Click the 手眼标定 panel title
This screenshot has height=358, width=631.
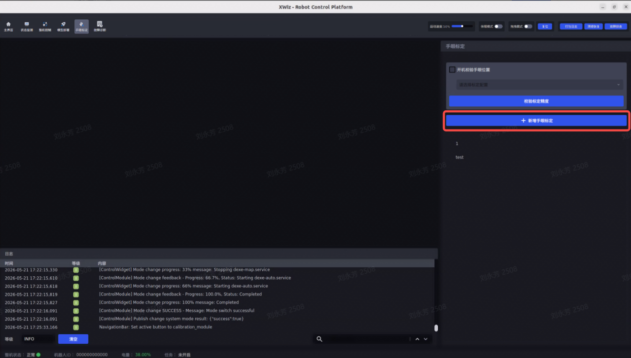455,46
